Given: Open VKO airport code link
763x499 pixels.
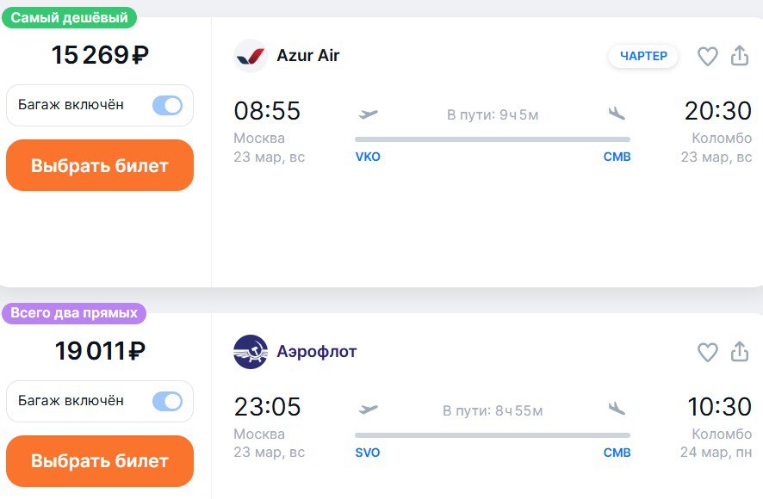Looking at the screenshot, I should click(368, 157).
